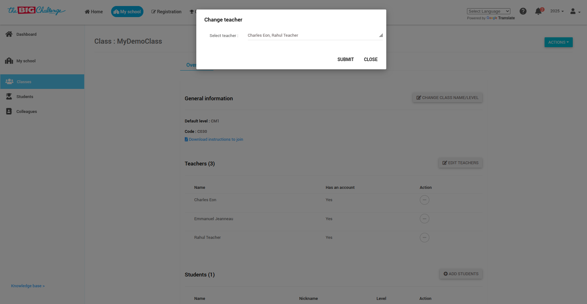The height and width of the screenshot is (304, 587).
Task: Click the 'Code : C030' text
Action: pyautogui.click(x=196, y=132)
